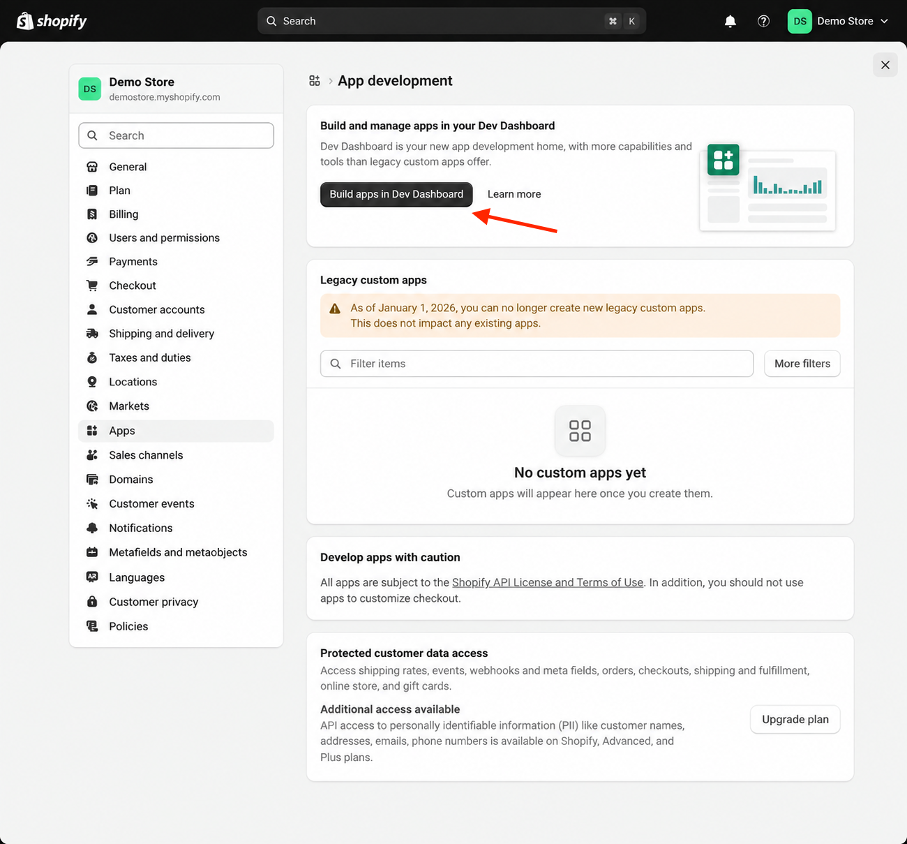Screen dimensions: 907x844
Task: Click the Demo Store header in sidebar
Action: tap(176, 89)
